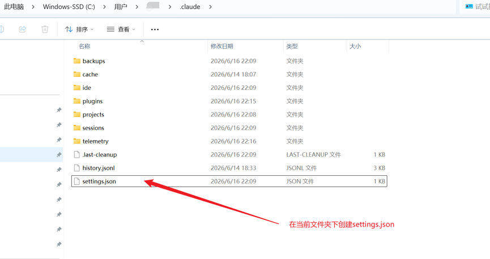Click the ide folder icon
This screenshot has width=490, height=259.
77,88
